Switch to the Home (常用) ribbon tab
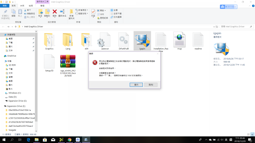The image size is (255, 143). click(x=13, y=6)
